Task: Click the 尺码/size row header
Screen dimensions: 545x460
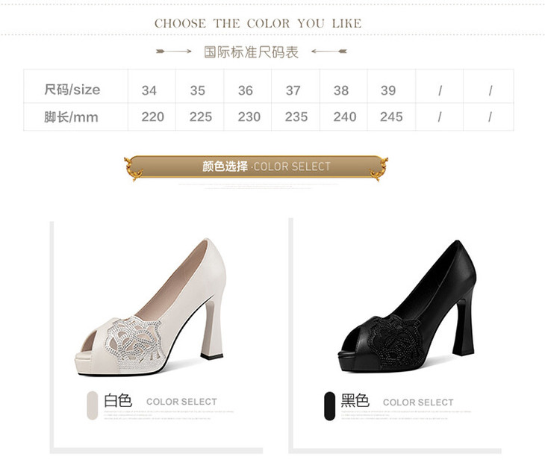Action: coord(72,90)
